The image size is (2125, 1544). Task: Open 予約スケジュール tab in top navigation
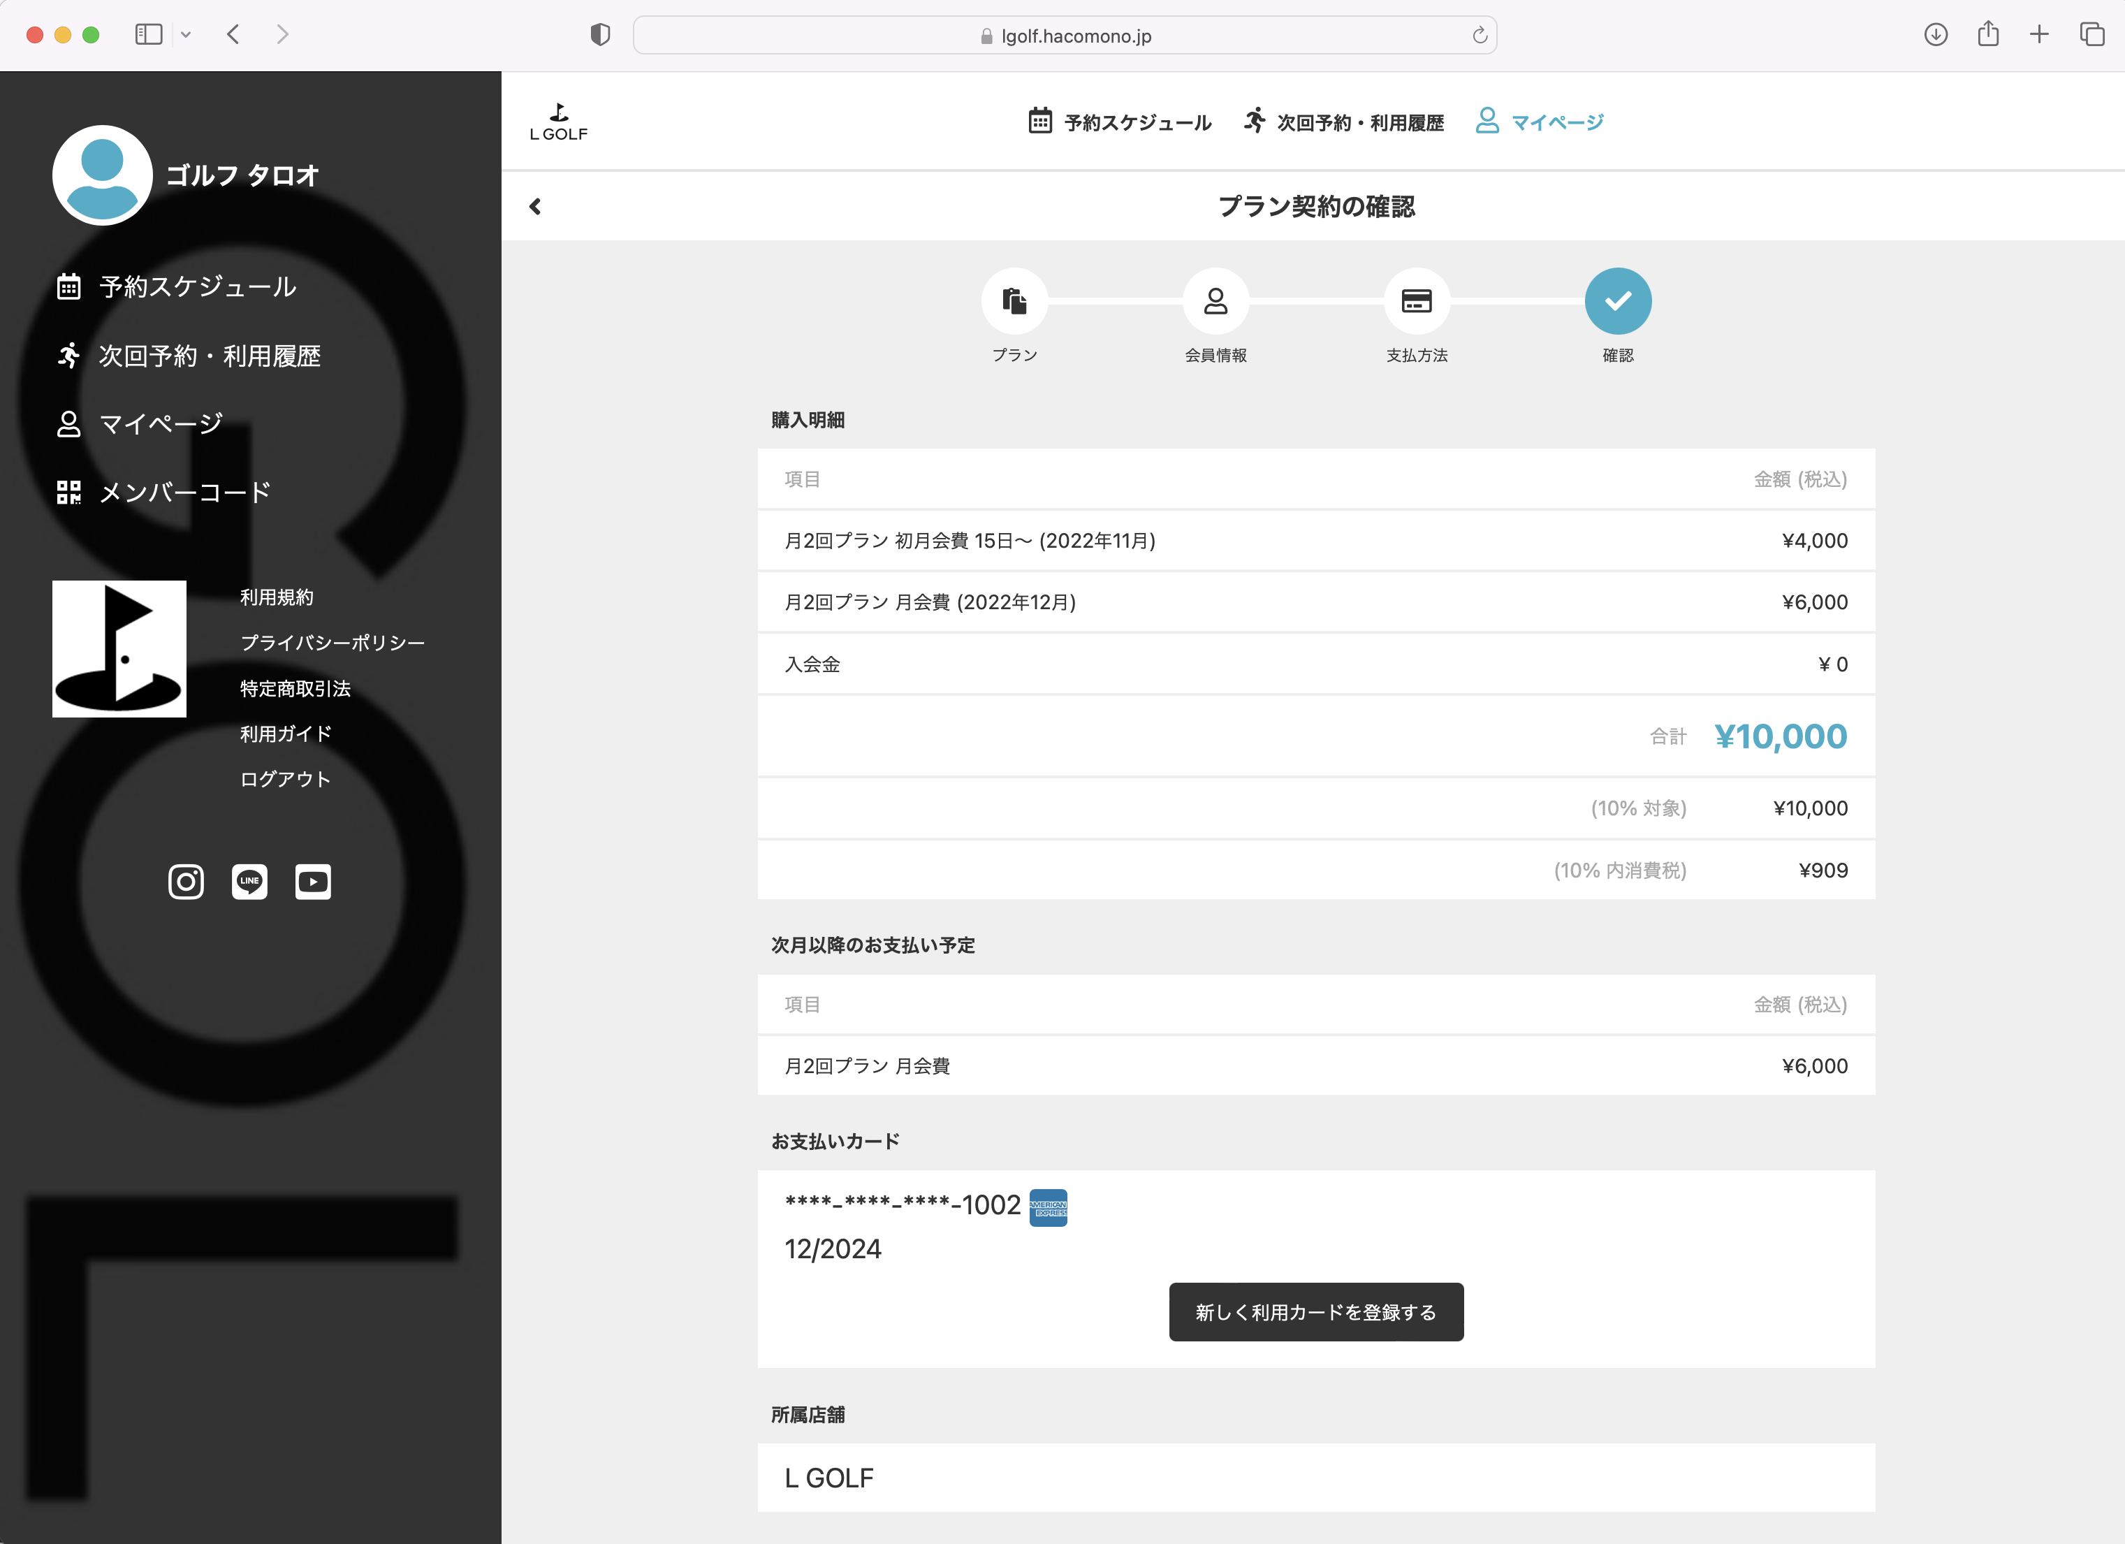click(x=1120, y=122)
